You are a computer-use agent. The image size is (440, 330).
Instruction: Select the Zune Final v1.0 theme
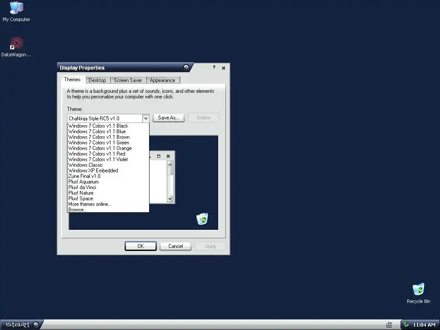[x=108, y=176]
